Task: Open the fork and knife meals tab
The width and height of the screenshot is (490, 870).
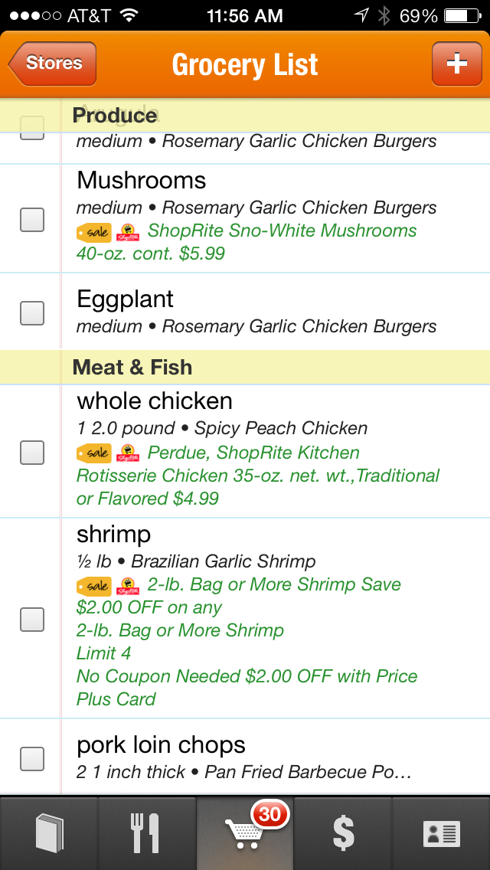Action: click(146, 833)
